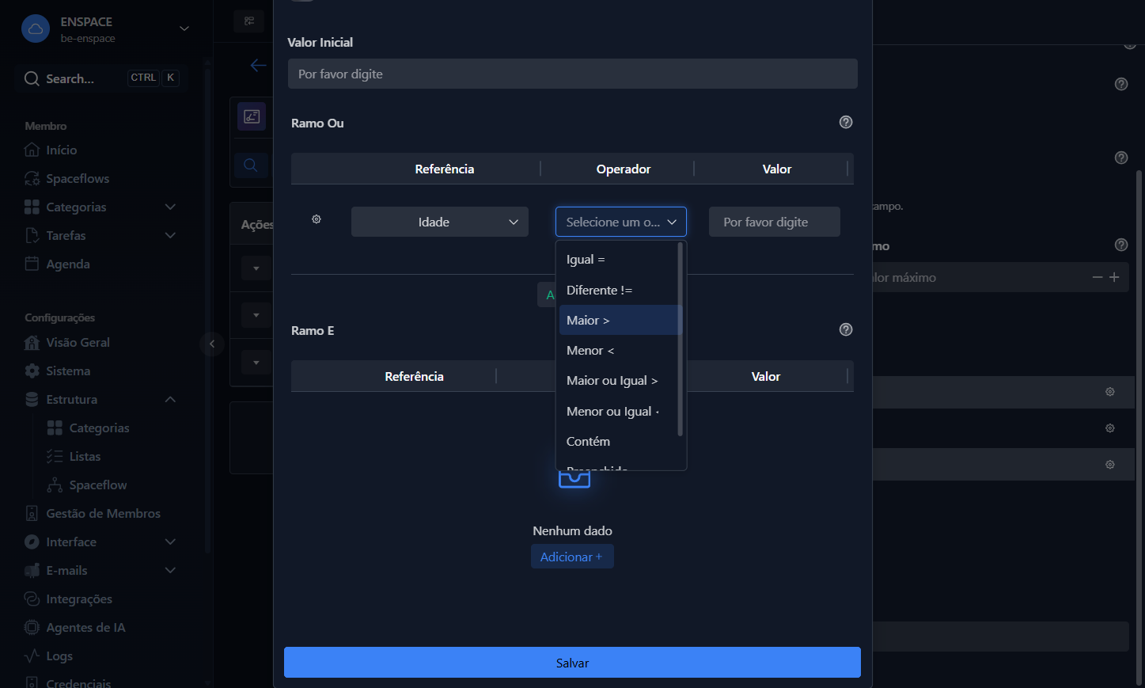The height and width of the screenshot is (688, 1145).
Task: Select 'Igual =' operator option
Action: (619, 260)
